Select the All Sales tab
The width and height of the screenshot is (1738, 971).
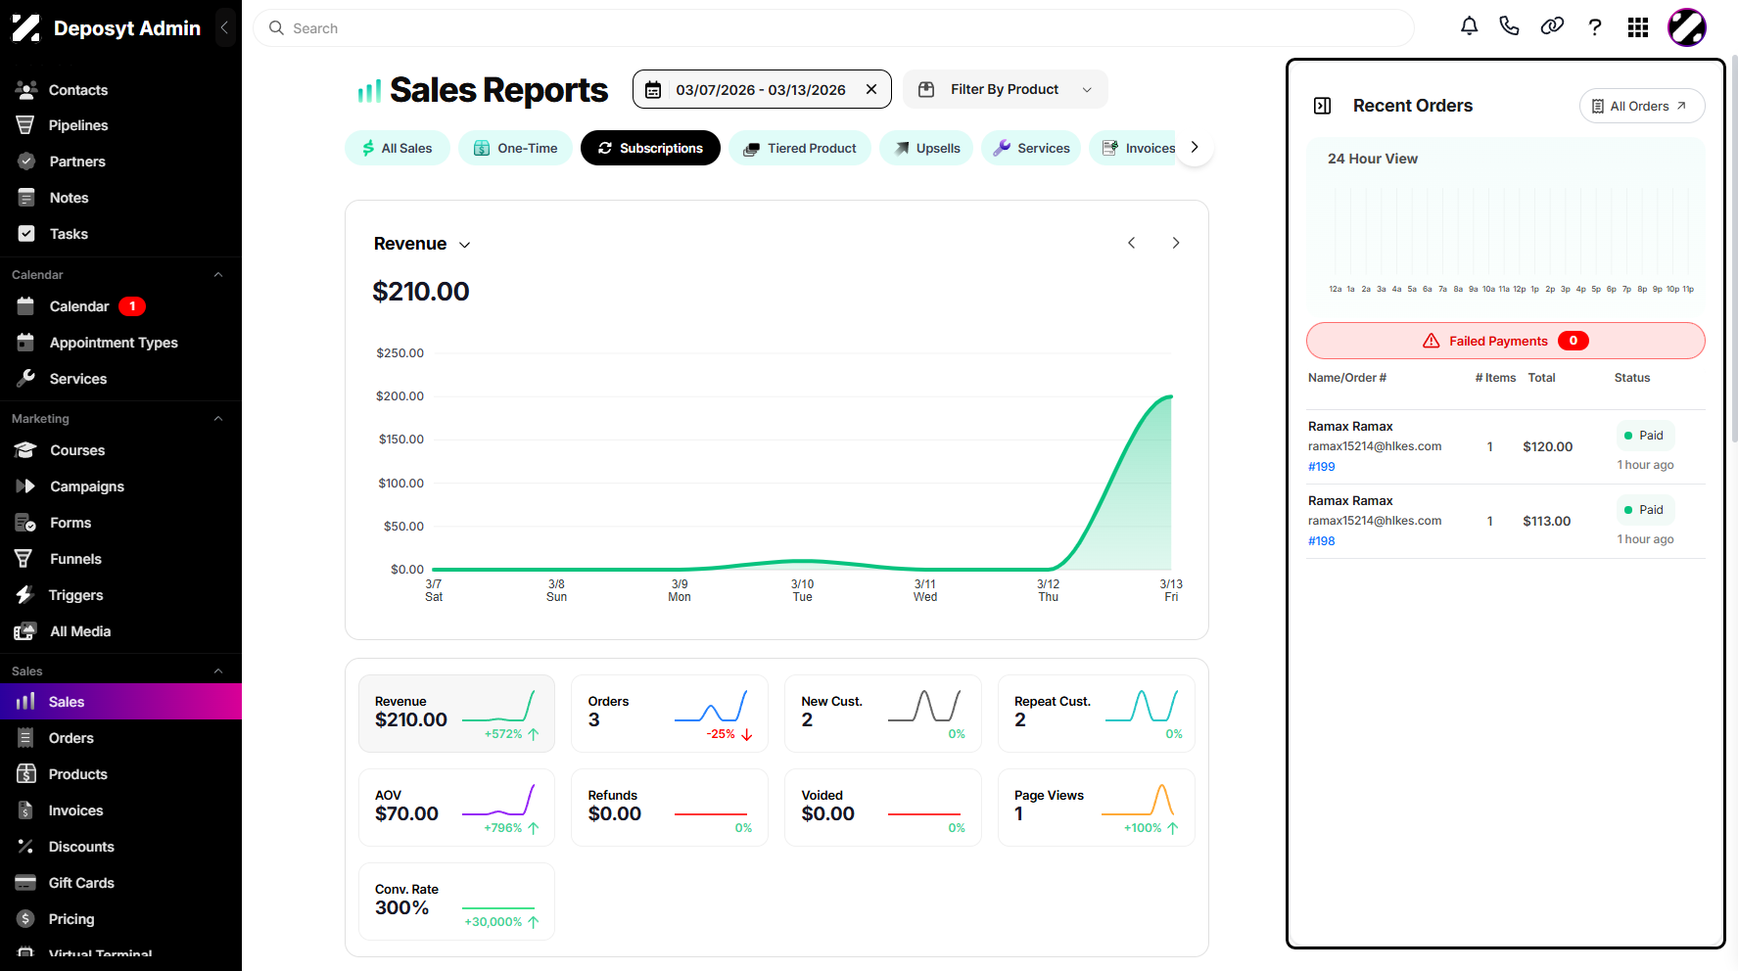point(397,148)
